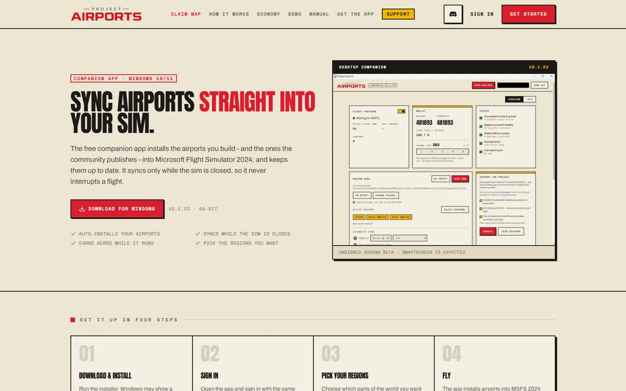Click the Pick Your Regions step title
This screenshot has width=626, height=391.
[x=345, y=376]
